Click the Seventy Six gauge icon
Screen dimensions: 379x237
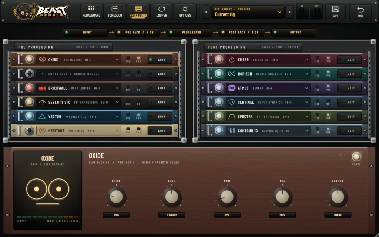point(42,102)
